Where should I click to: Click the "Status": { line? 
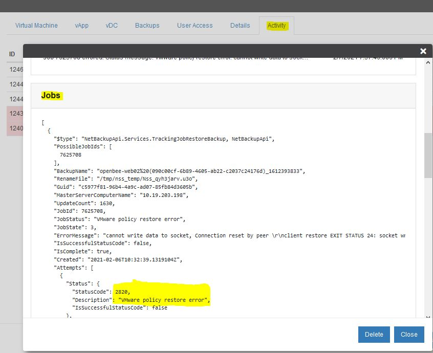click(82, 283)
